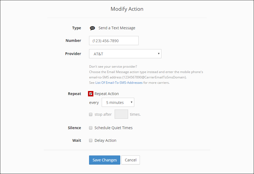Image resolution: width=254 pixels, height=174 pixels.
Task: Click the bold 'Silence' section label
Action: pyautogui.click(x=74, y=128)
